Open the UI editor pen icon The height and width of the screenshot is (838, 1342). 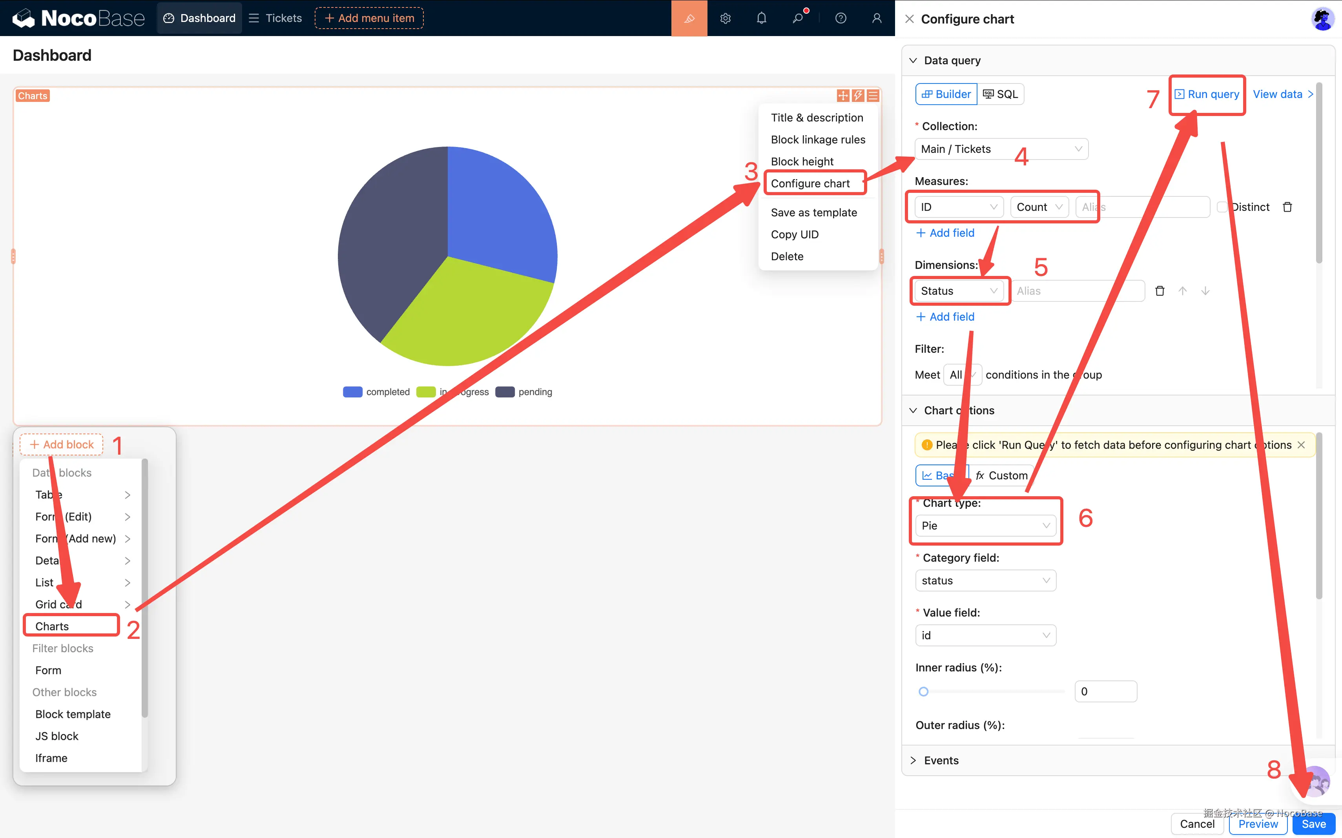click(x=689, y=18)
